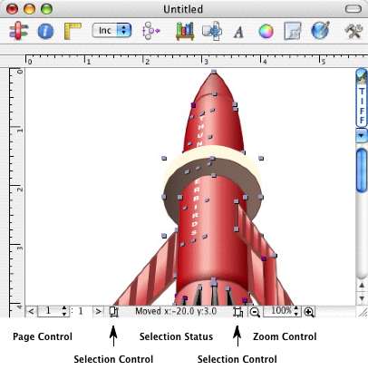
Task: Click the text font 'A' icon
Action: (x=238, y=32)
